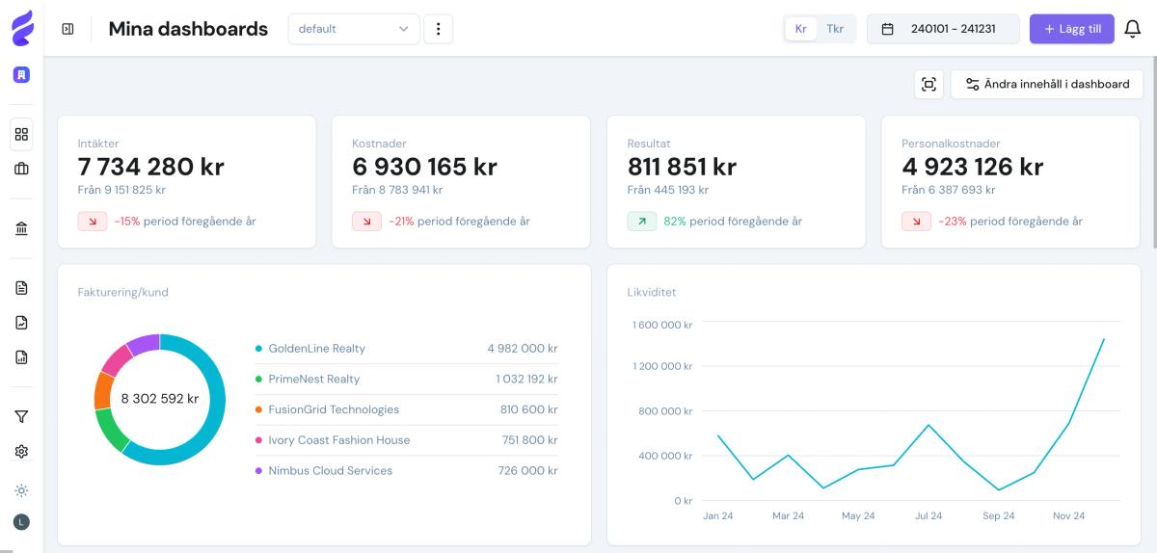Click the fullscreen frame icon button
This screenshot has height=553, width=1157.
point(928,84)
